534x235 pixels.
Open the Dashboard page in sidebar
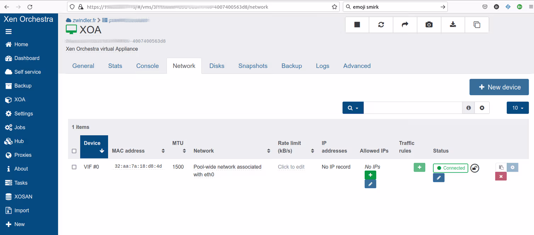click(27, 58)
